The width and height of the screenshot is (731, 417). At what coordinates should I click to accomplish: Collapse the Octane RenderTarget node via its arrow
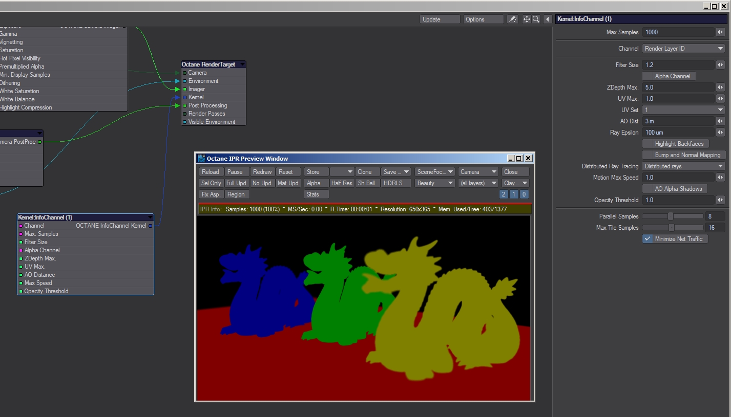(x=242, y=64)
